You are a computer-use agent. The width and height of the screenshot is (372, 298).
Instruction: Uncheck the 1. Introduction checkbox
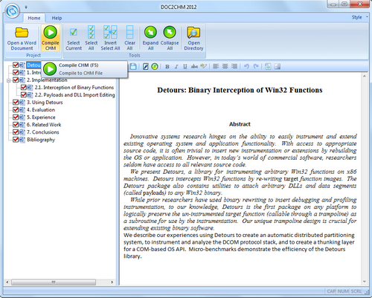[16, 72]
